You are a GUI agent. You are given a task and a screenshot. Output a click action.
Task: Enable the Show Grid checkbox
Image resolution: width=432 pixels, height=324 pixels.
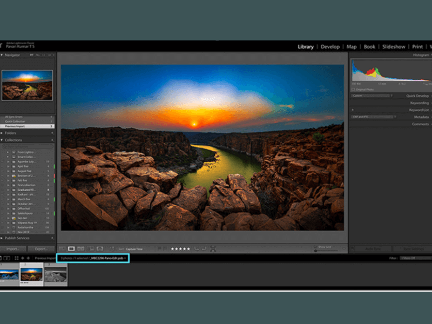pos(316,247)
